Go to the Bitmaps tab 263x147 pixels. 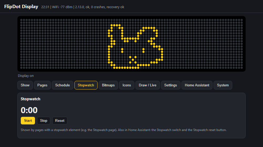[x=108, y=85]
